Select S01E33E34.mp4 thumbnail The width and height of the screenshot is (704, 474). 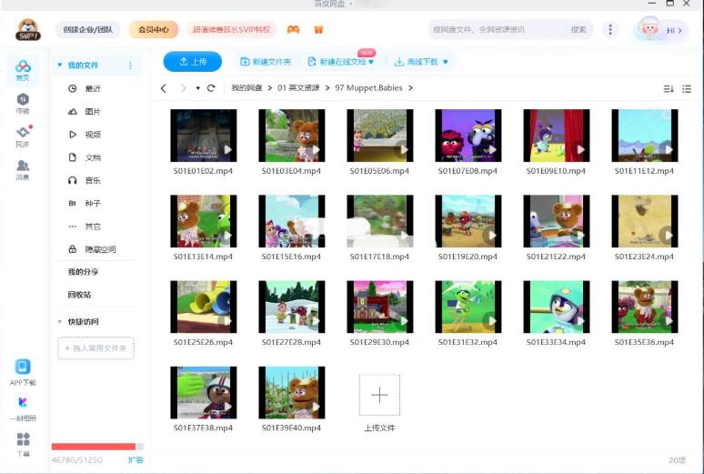557,307
